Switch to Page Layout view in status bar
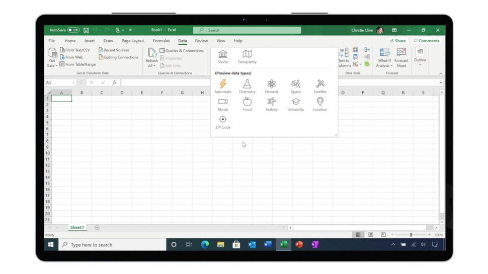The height and width of the screenshot is (274, 488). pos(371,235)
